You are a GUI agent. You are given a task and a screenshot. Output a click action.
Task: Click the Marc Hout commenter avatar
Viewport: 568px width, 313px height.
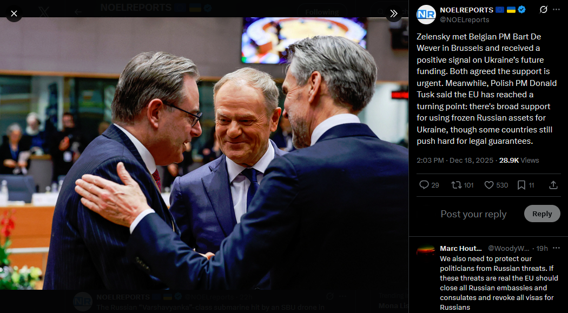[426, 250]
